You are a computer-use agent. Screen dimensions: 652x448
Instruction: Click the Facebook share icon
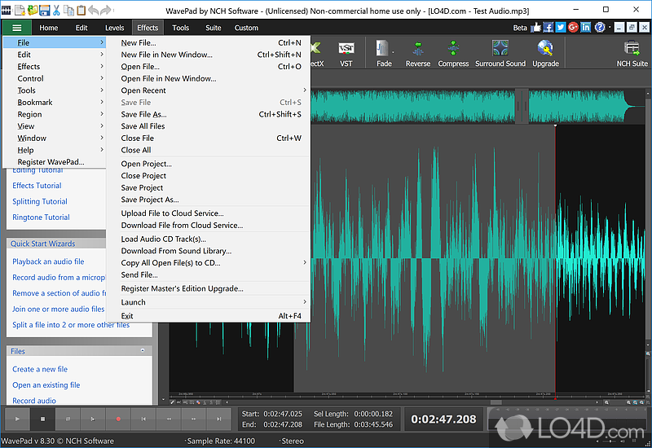pyautogui.click(x=548, y=27)
